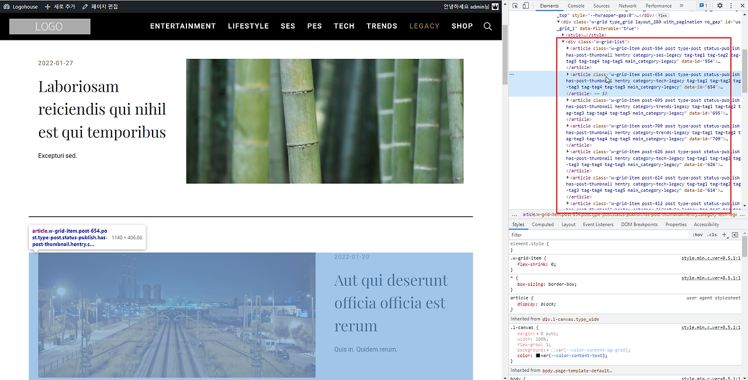The image size is (748, 380).
Task: Show more DevTools tabs chevron
Action: coord(681,6)
